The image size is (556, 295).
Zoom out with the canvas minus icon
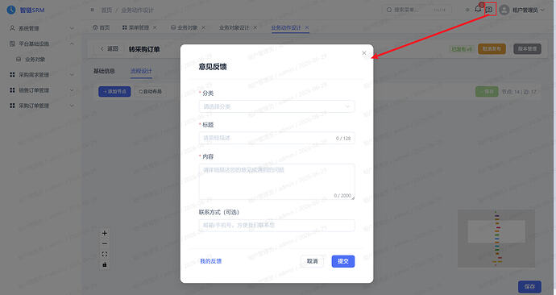(x=104, y=243)
